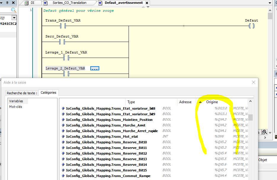
Task: Select the Serr_Defaut_VAR contact symbol
Action: click(63, 42)
